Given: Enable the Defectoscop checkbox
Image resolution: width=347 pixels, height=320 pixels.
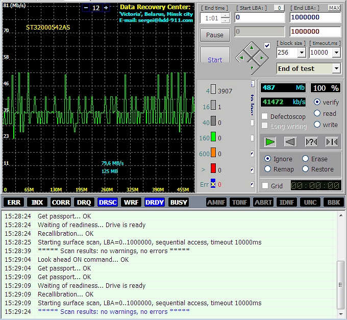Looking at the screenshot, I should click(x=264, y=116).
